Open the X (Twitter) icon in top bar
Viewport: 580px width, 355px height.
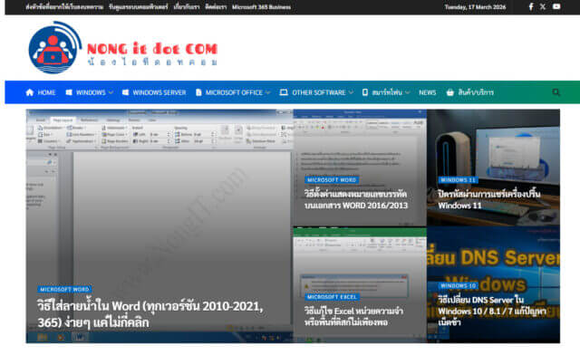[x=543, y=6]
